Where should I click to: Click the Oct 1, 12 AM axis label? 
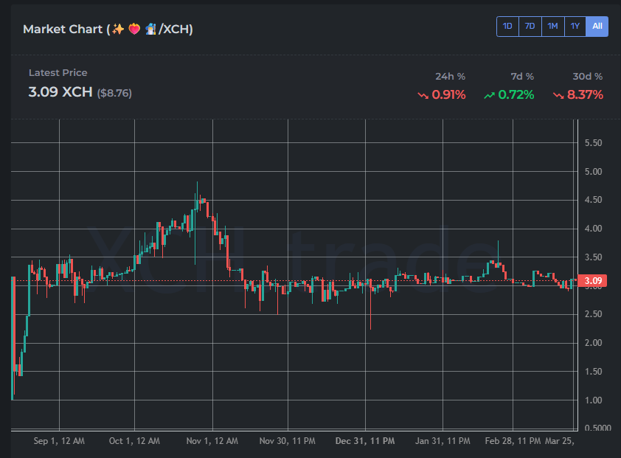[134, 441]
